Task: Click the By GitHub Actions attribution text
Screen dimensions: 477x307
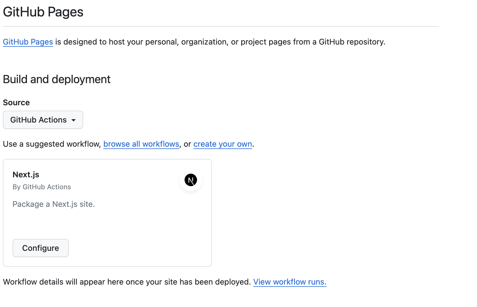Action: coord(41,187)
